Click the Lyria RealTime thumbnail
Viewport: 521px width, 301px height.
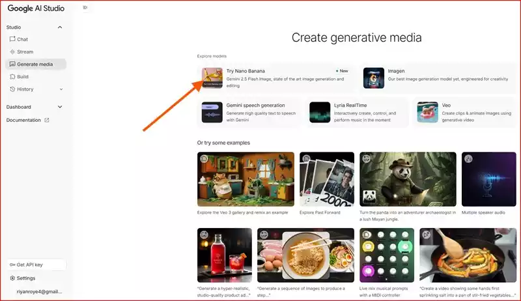tap(320, 112)
